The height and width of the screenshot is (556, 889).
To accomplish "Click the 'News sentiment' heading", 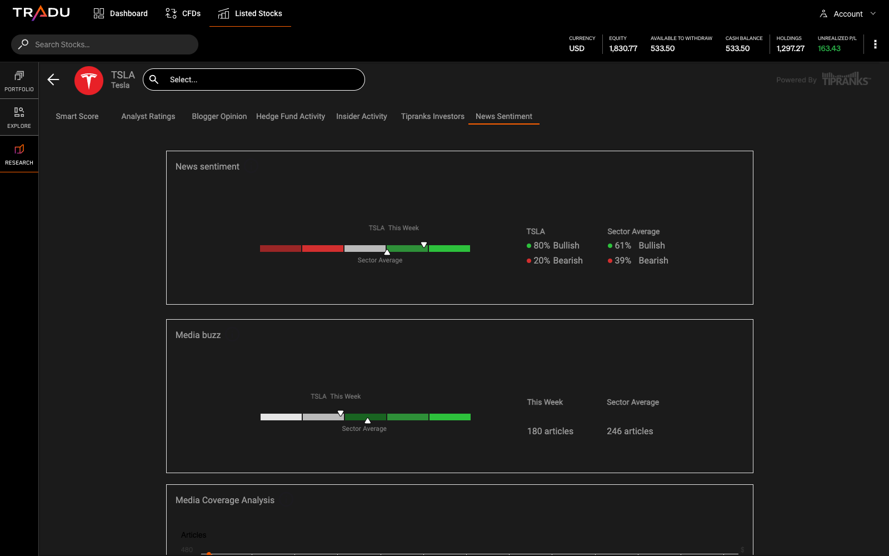I will pyautogui.click(x=207, y=166).
